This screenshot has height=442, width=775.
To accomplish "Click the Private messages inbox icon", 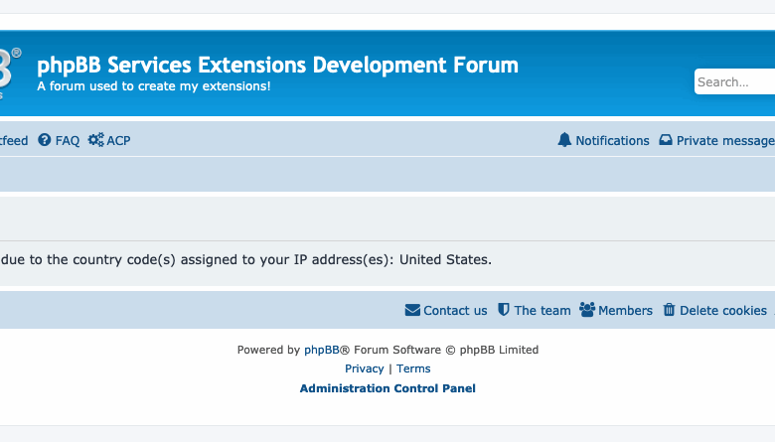I will (x=666, y=140).
